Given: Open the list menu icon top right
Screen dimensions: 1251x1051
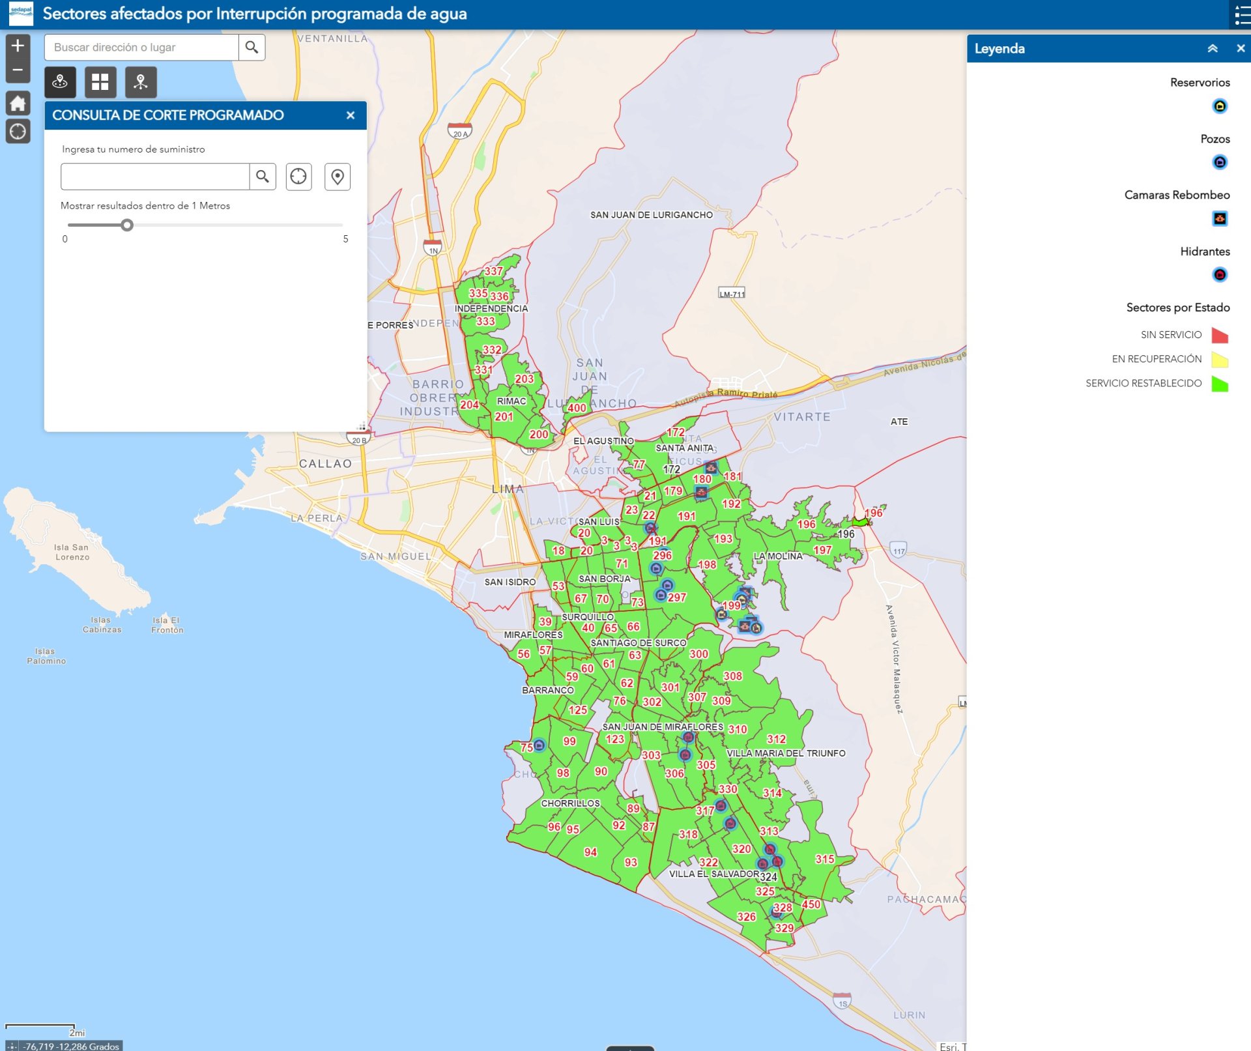Looking at the screenshot, I should coord(1241,14).
